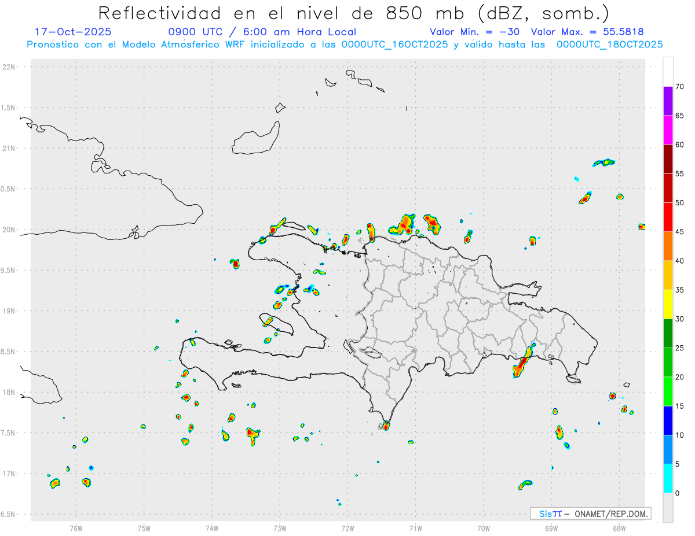Click the legend value '25'
695x536 pixels.
(x=681, y=348)
